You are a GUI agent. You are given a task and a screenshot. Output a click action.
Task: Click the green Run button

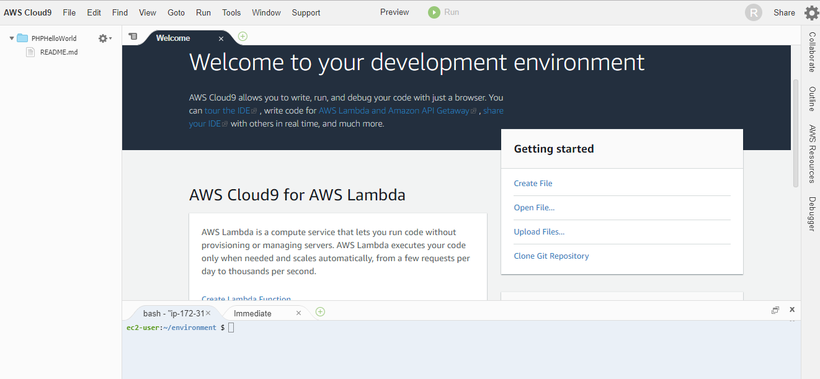click(x=443, y=12)
